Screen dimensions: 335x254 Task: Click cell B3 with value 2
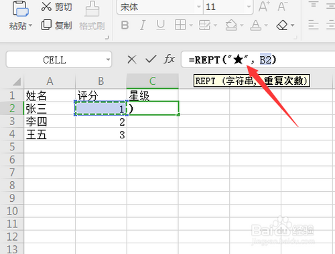tap(101, 122)
